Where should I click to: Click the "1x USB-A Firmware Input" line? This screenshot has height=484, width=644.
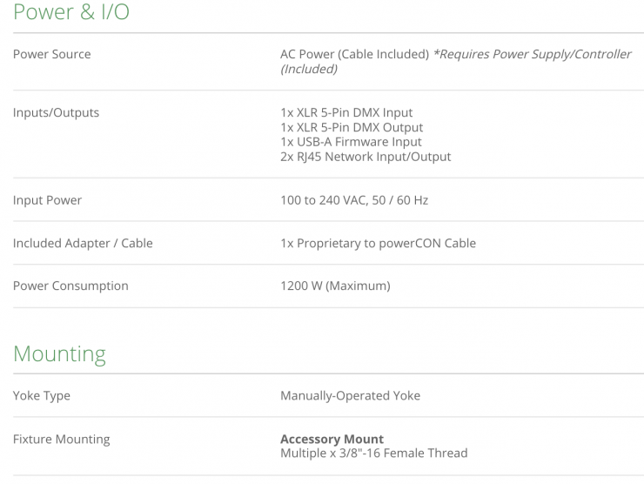tap(351, 142)
